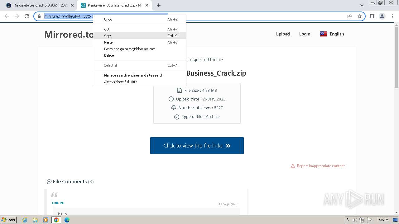Click the browser forward arrow
The image size is (399, 224).
click(17, 16)
